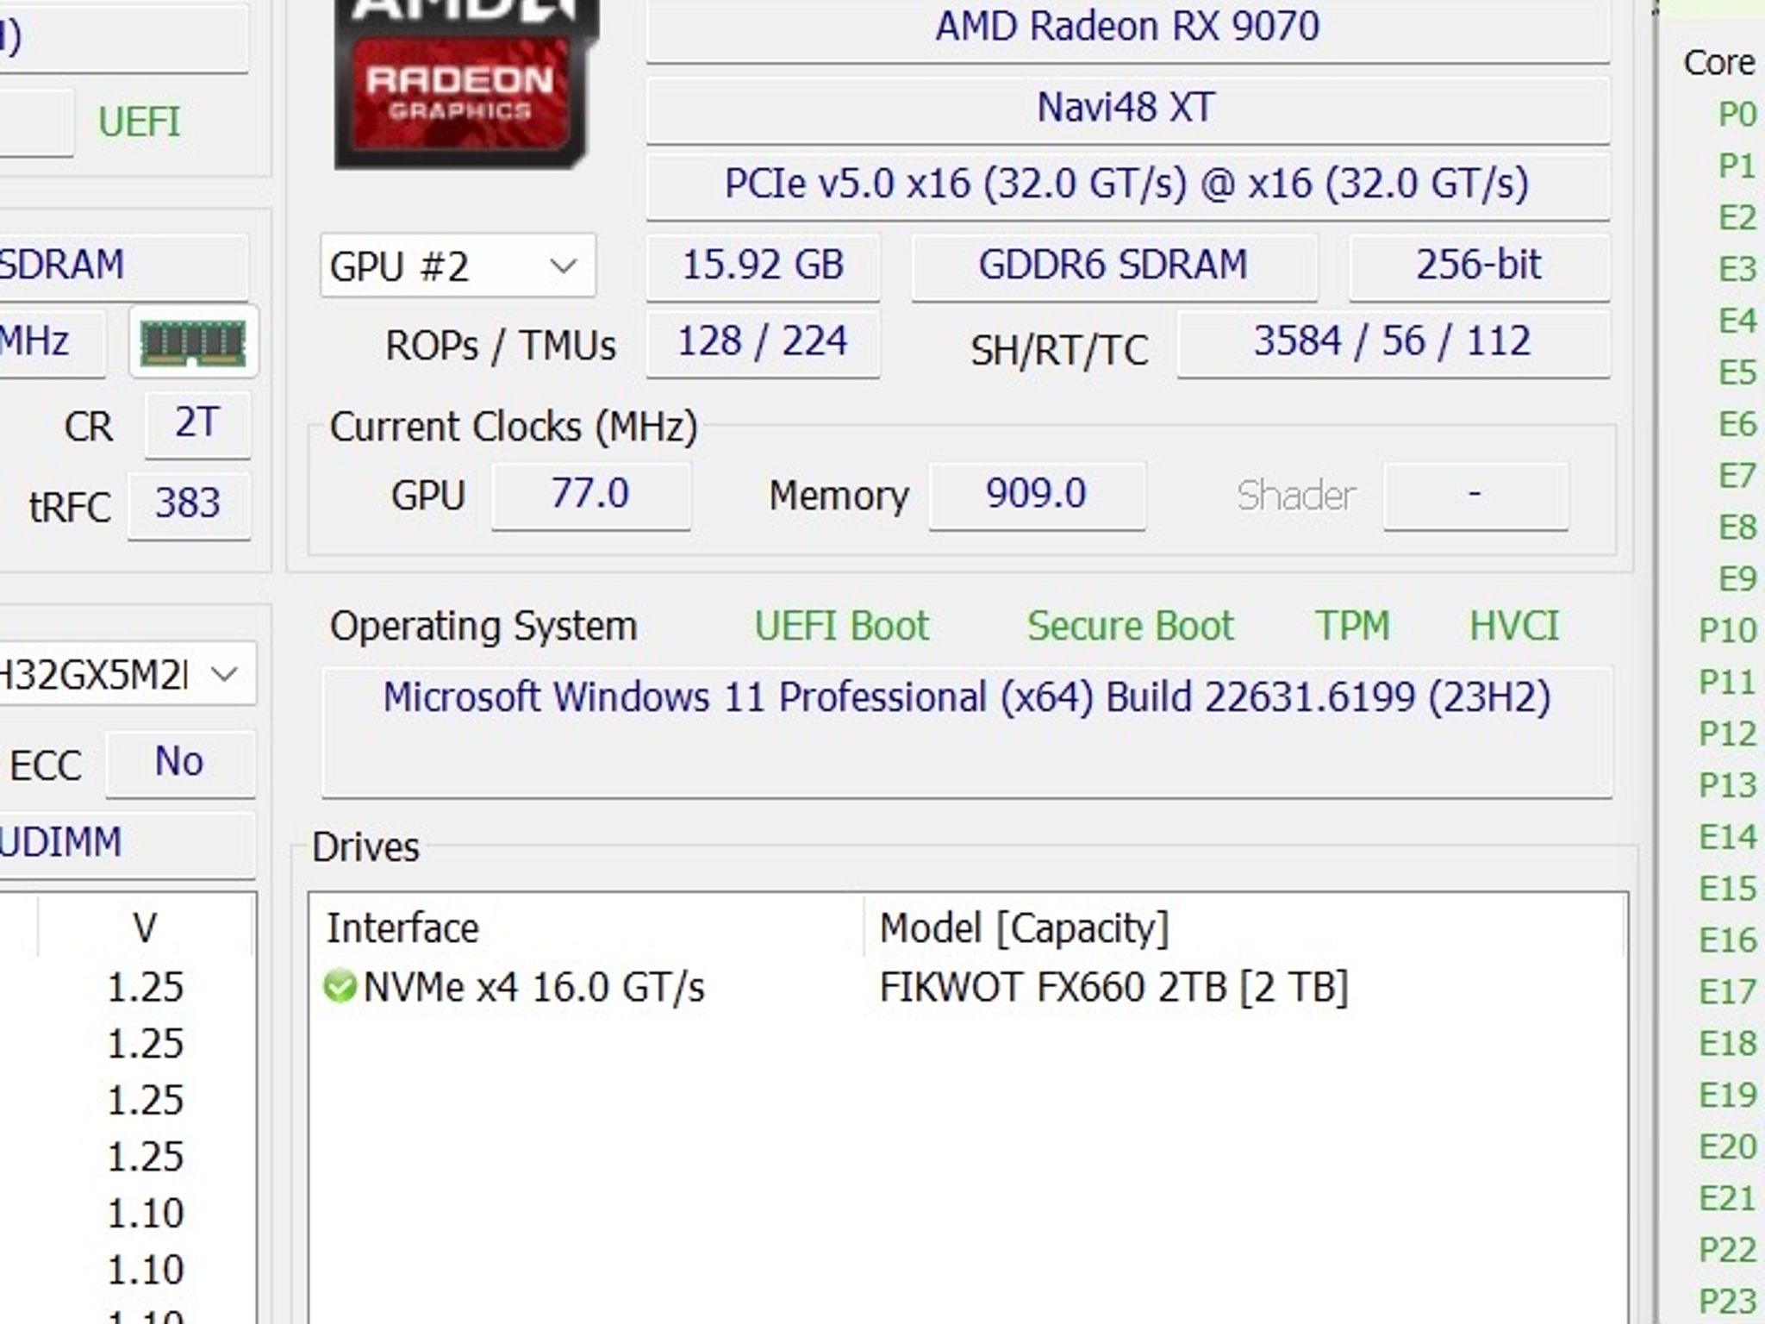1765x1324 pixels.
Task: Open the GPU #2 selector dropdown
Action: [458, 265]
